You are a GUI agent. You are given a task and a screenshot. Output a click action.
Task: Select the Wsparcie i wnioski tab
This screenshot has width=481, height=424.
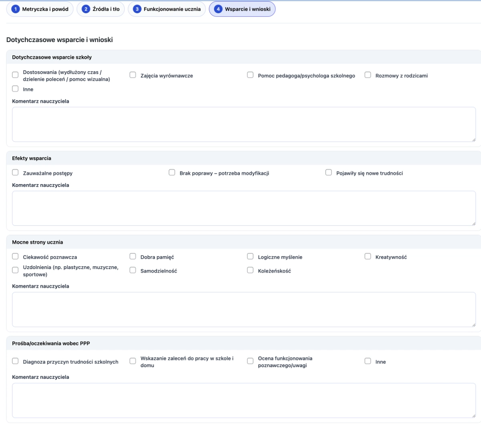pos(242,9)
